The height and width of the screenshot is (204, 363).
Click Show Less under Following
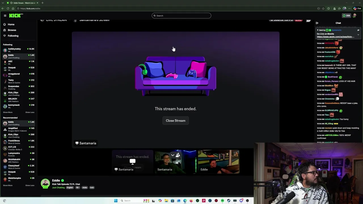(30, 112)
